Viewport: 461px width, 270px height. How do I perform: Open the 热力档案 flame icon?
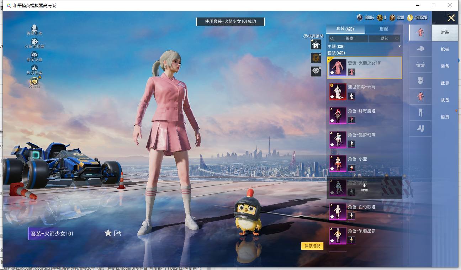point(35,68)
